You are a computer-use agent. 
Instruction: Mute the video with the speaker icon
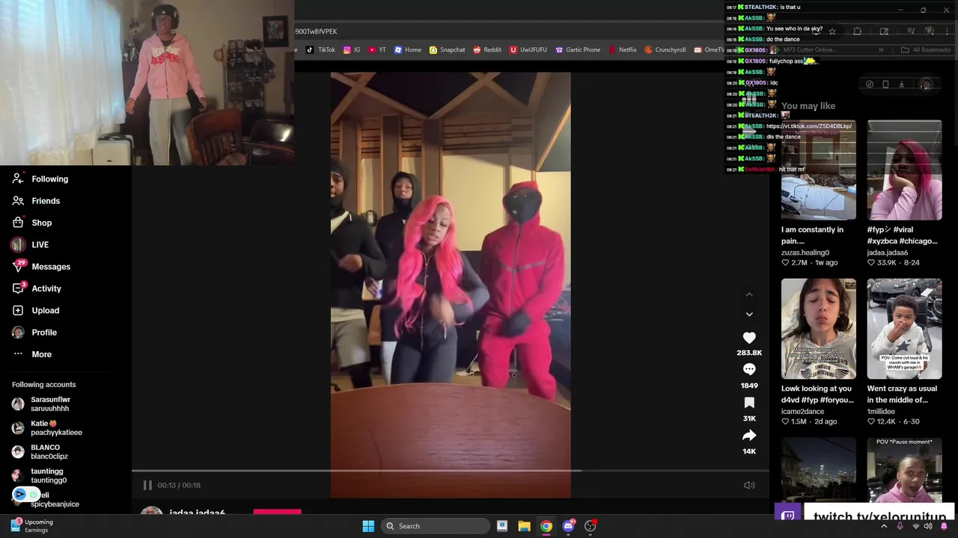(x=749, y=485)
